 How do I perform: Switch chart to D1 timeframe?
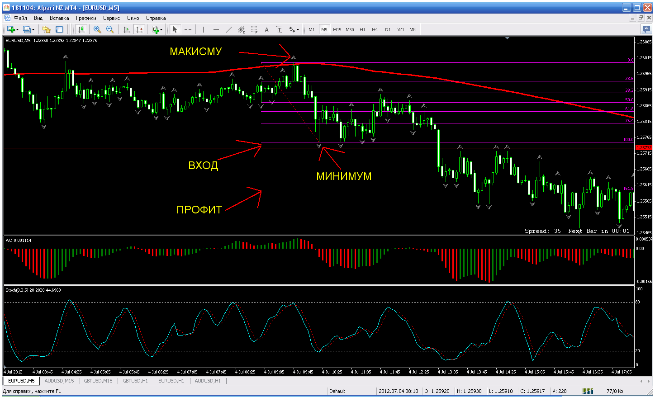pos(388,29)
